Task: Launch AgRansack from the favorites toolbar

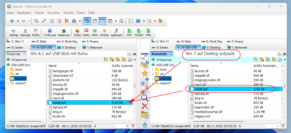Action: pyautogui.click(x=116, y=33)
